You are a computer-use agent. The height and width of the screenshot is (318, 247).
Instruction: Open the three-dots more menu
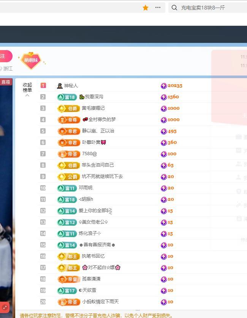pyautogui.click(x=158, y=8)
